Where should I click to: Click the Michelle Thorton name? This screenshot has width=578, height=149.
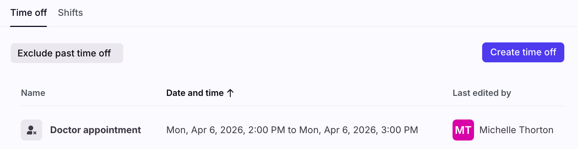[x=516, y=130]
